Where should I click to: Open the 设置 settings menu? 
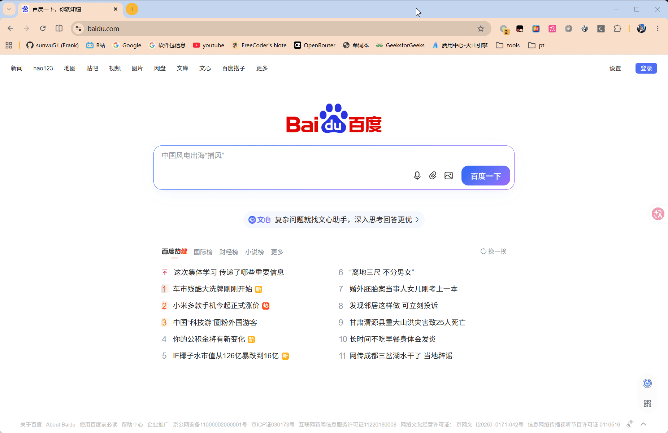point(615,68)
